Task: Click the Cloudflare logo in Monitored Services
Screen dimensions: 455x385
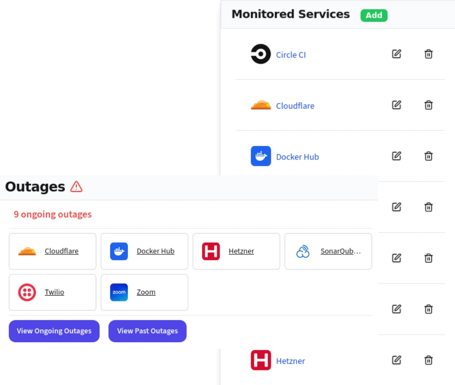Action: (x=261, y=105)
